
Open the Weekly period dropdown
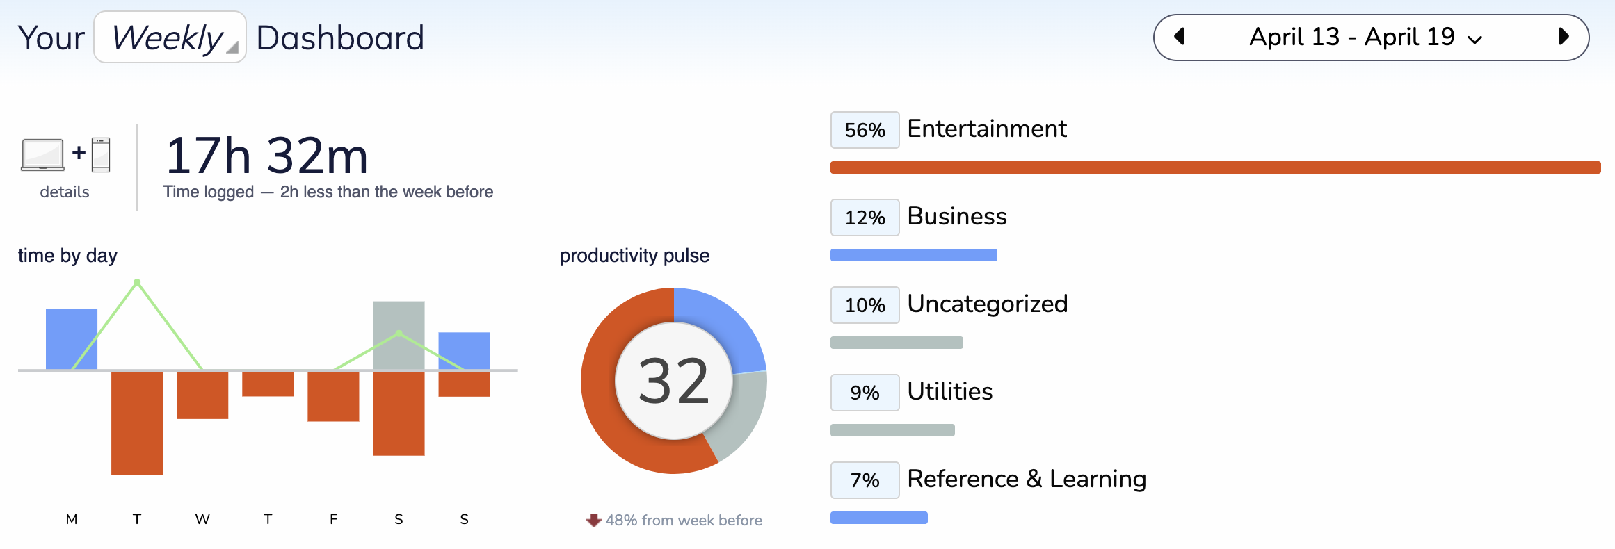coord(170,38)
